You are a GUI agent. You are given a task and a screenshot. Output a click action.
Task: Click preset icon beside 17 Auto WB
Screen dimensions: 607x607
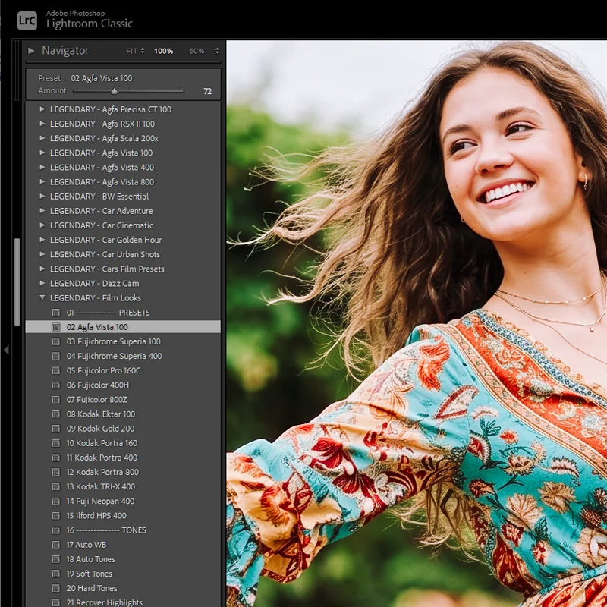point(56,545)
